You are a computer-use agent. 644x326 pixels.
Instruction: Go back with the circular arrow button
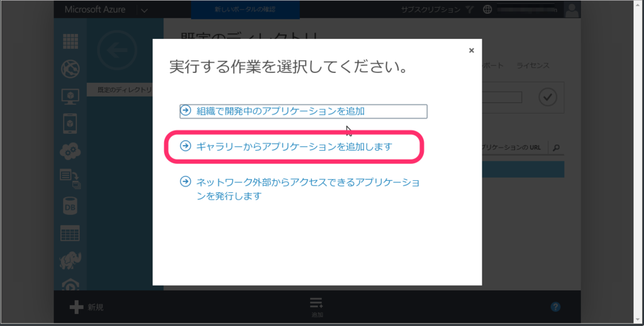click(117, 50)
